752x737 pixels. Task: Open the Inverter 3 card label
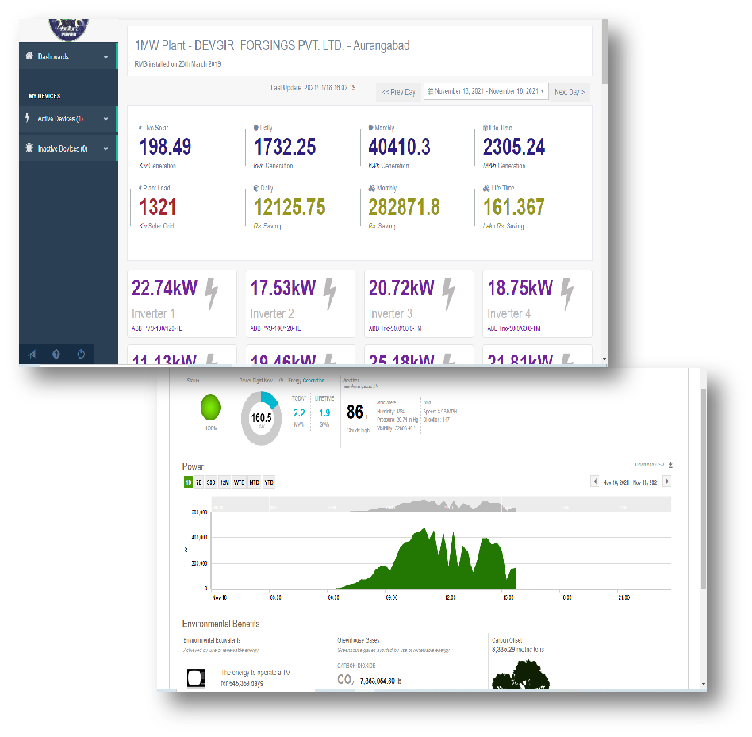(x=390, y=313)
